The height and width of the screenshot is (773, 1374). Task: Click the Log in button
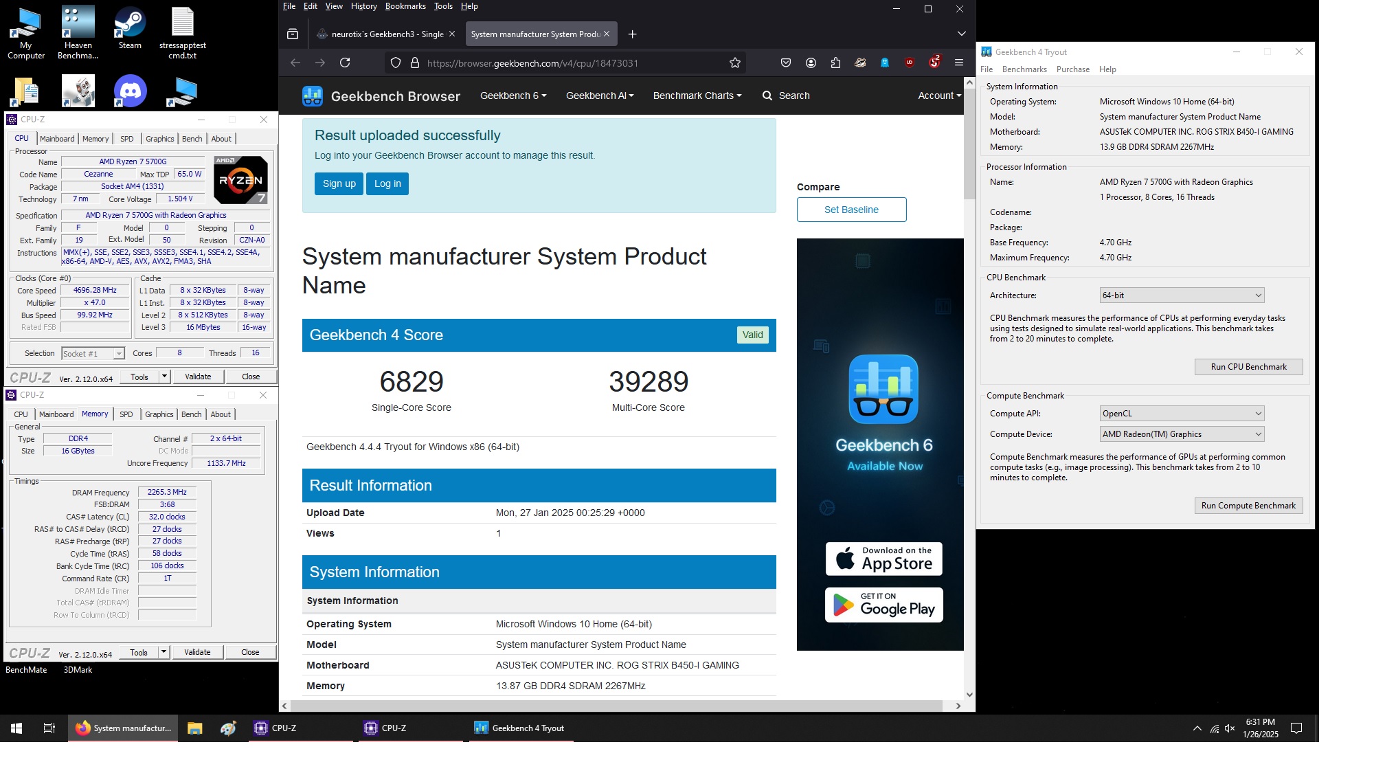(x=387, y=183)
